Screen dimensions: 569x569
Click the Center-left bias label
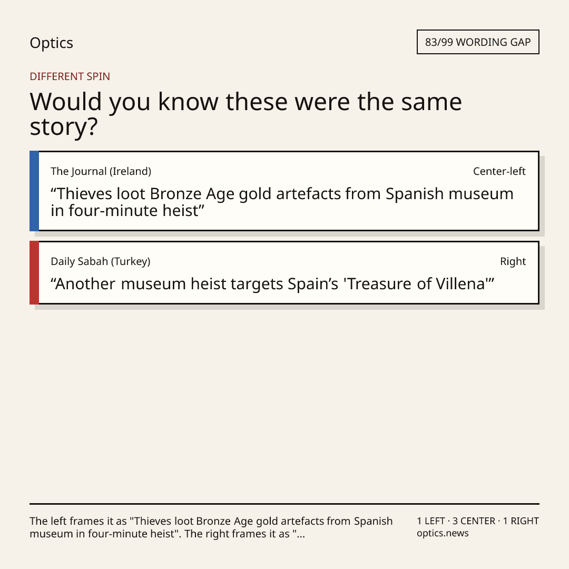499,171
